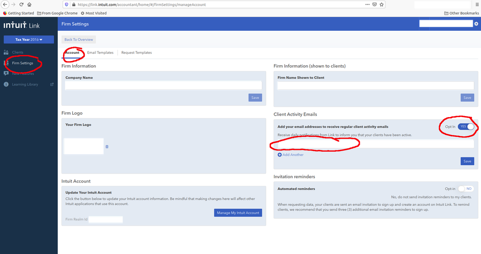
Task: Toggle Client Activity Emails opt-in switch
Action: [x=466, y=126]
